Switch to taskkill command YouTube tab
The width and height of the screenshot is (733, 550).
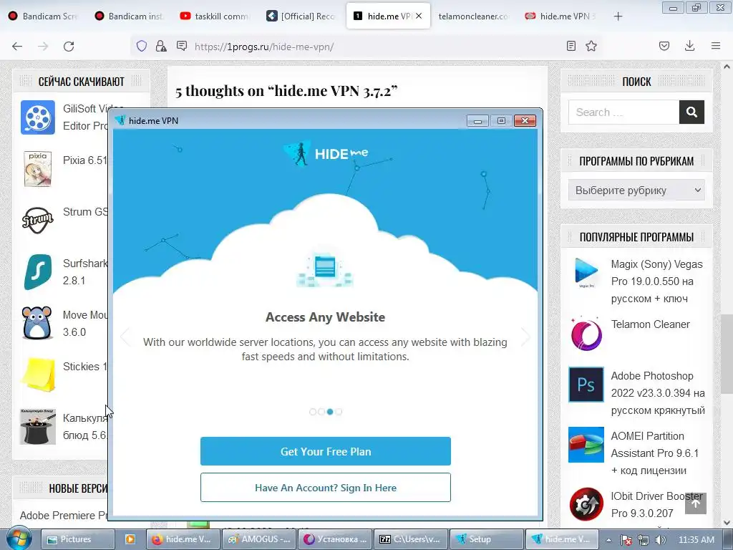(x=216, y=16)
